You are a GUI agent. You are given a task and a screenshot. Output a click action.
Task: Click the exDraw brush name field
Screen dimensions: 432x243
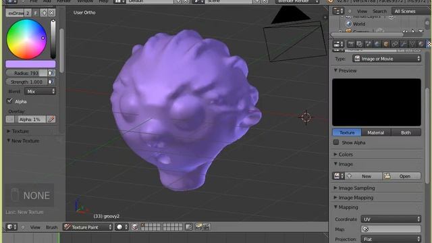click(x=16, y=13)
